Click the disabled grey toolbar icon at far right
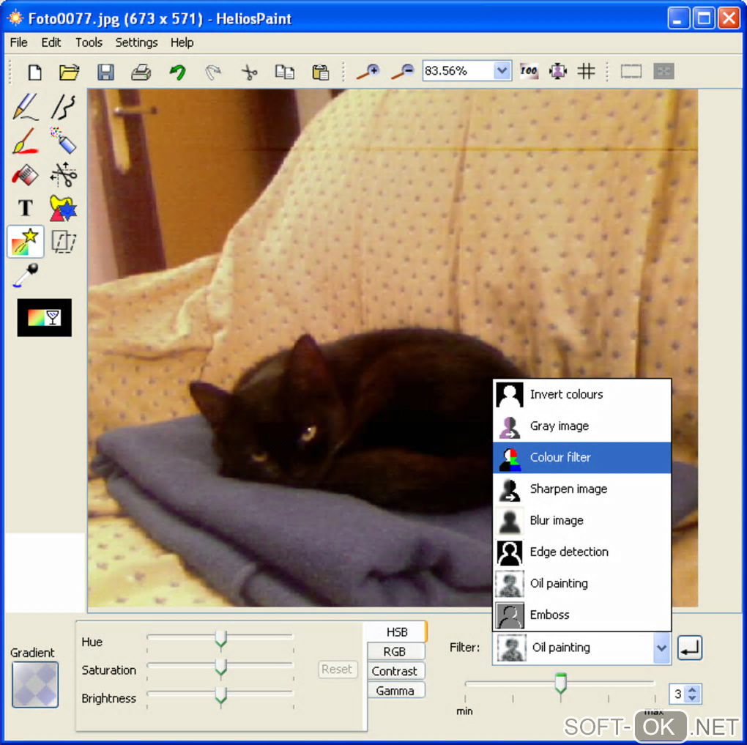Image resolution: width=747 pixels, height=745 pixels. coord(664,71)
